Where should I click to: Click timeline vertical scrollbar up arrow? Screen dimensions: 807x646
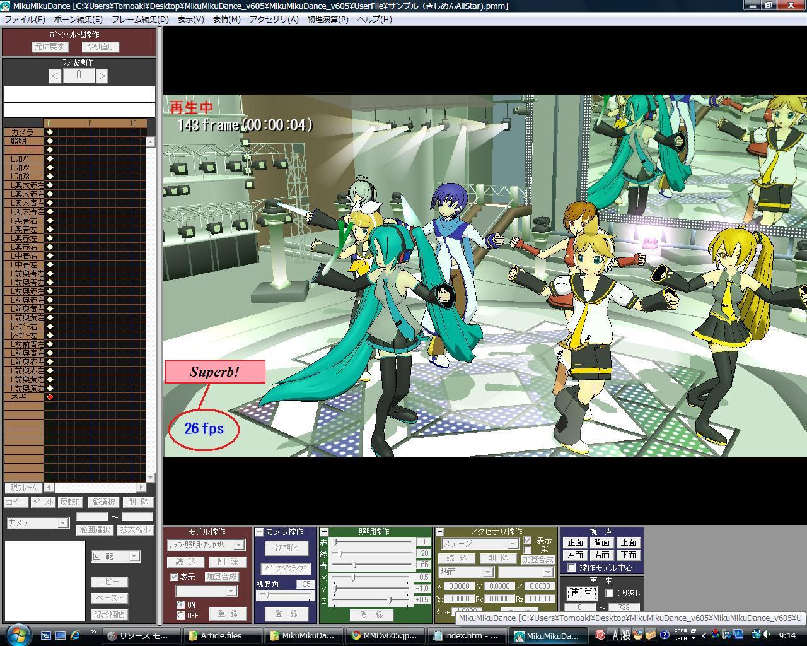tap(150, 142)
